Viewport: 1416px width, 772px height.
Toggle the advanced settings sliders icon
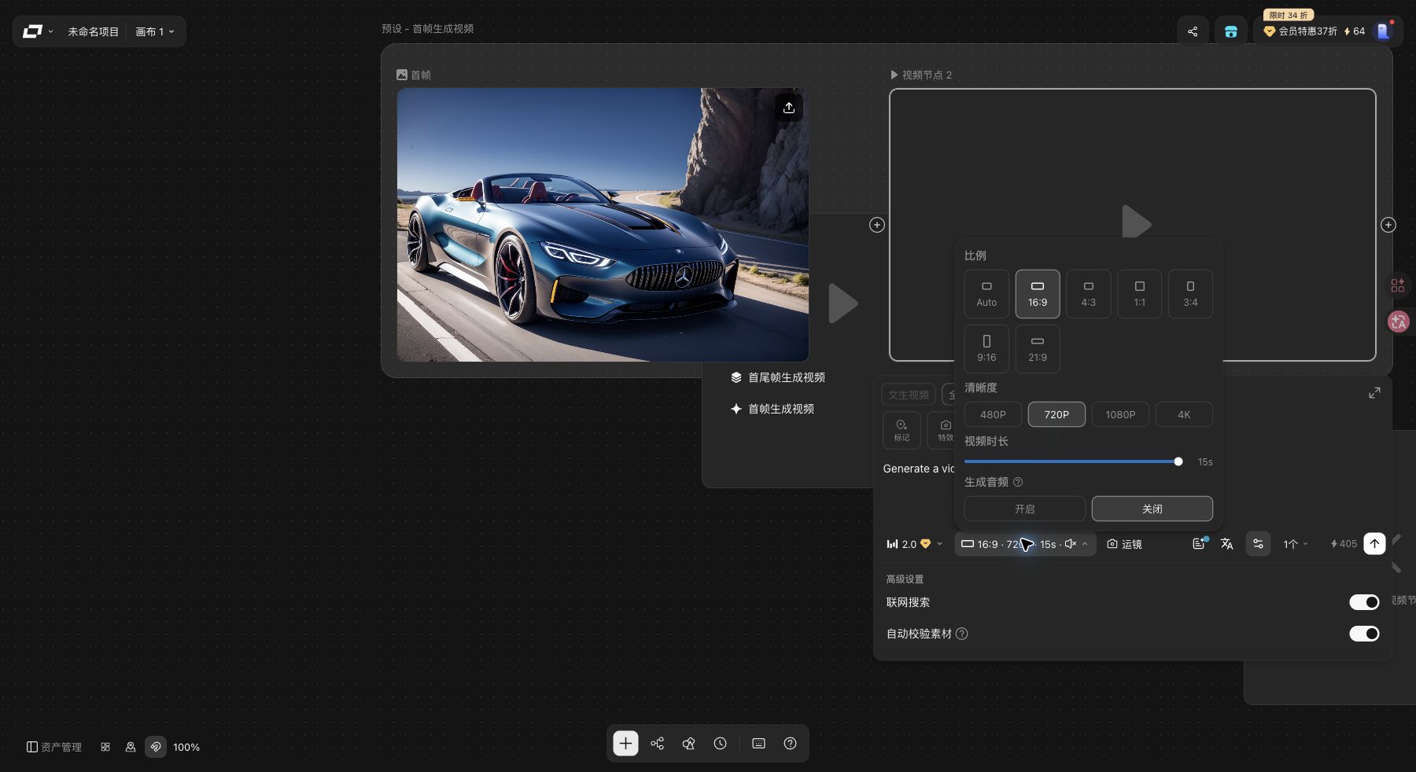tap(1258, 544)
